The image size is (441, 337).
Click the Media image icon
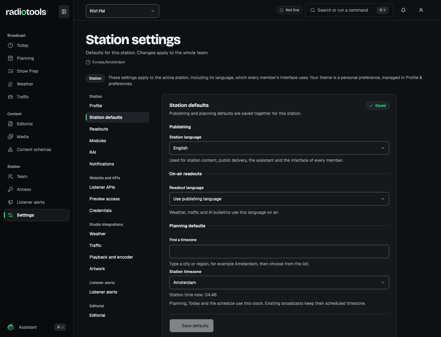click(x=10, y=137)
